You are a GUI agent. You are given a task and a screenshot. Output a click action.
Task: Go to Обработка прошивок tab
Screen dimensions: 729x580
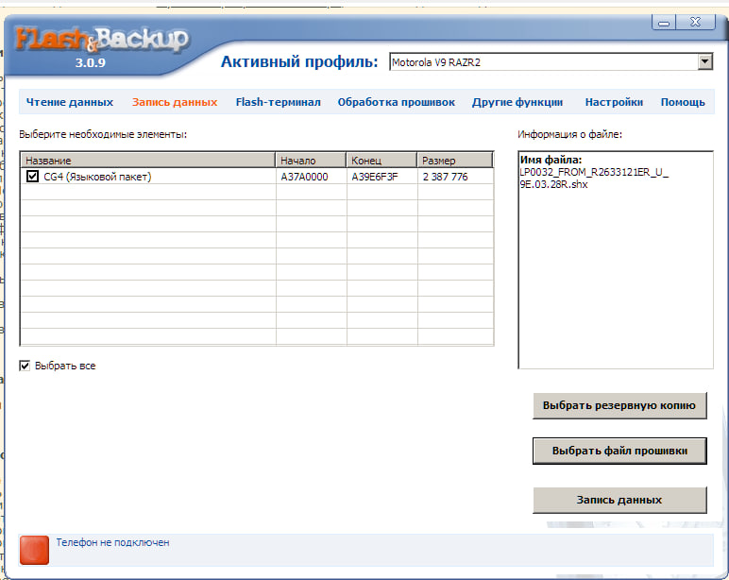[396, 102]
